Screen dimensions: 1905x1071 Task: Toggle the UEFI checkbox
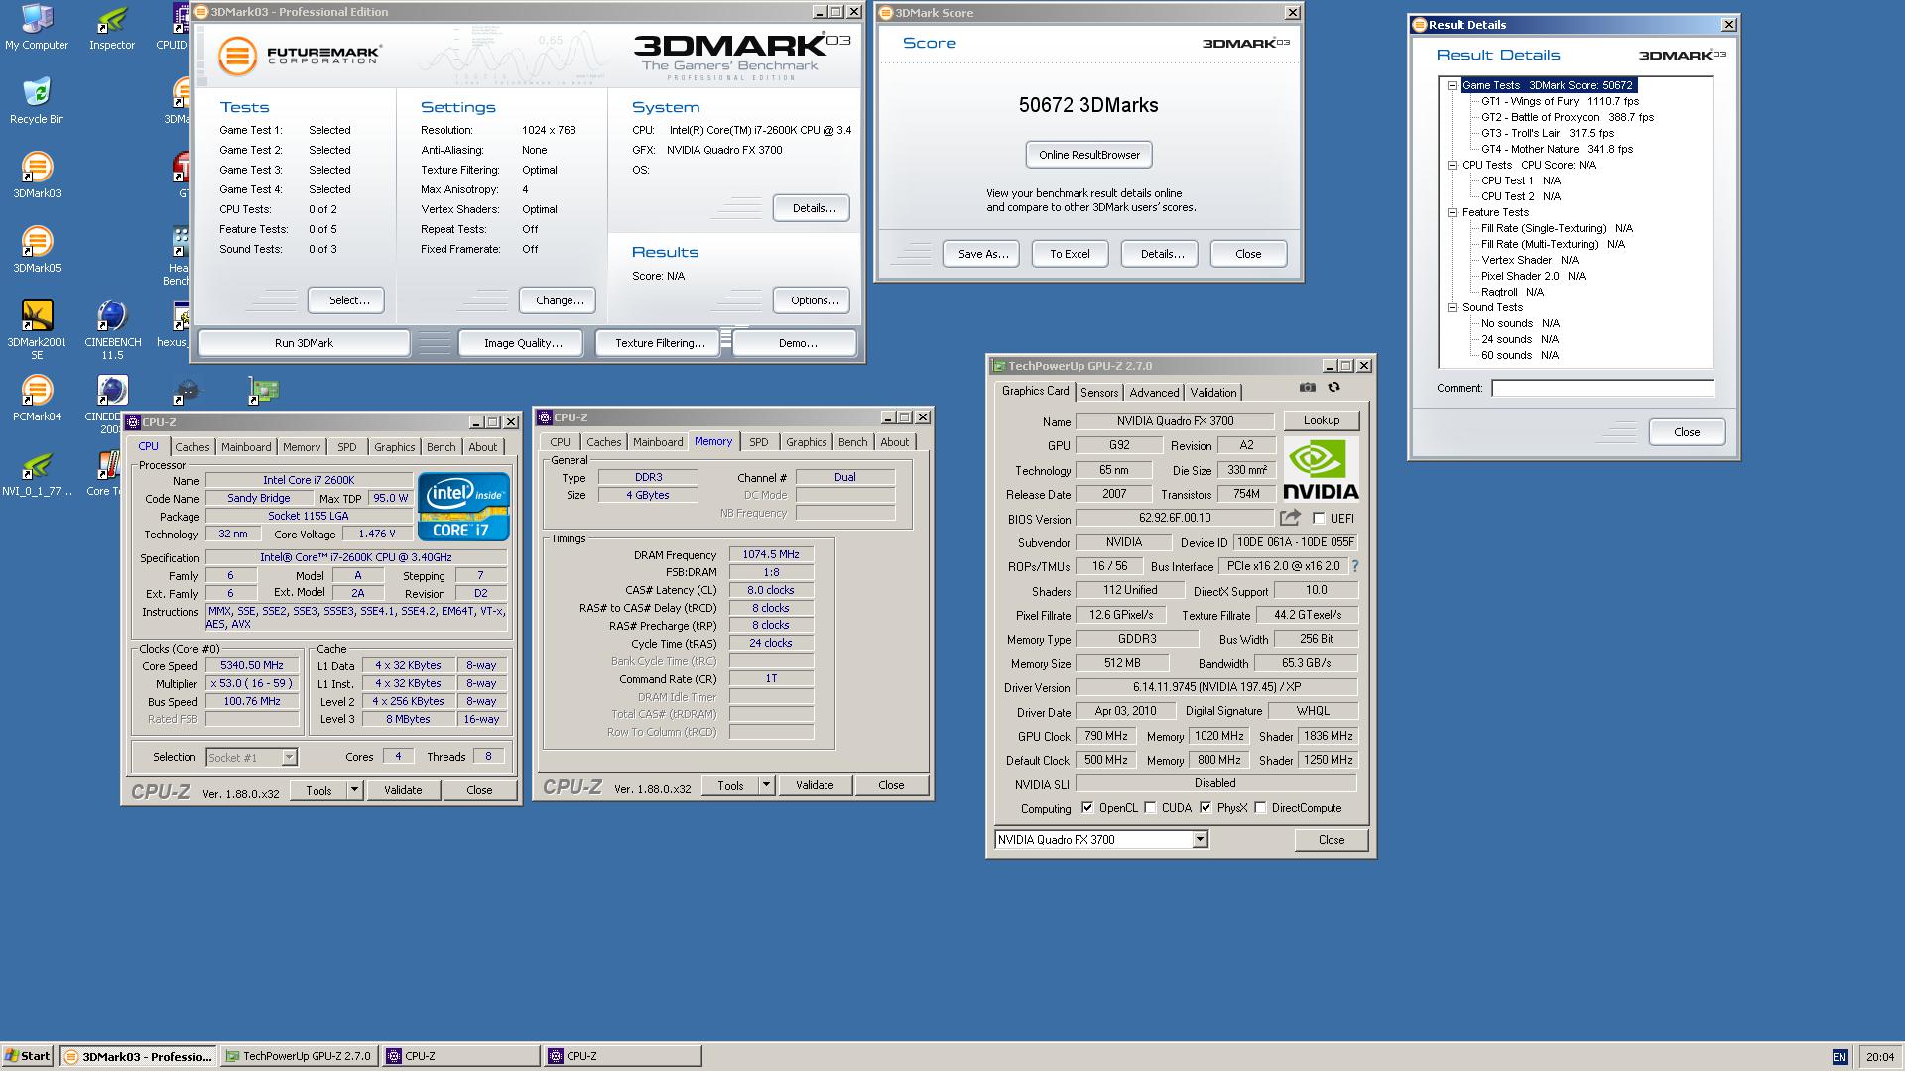click(1319, 518)
